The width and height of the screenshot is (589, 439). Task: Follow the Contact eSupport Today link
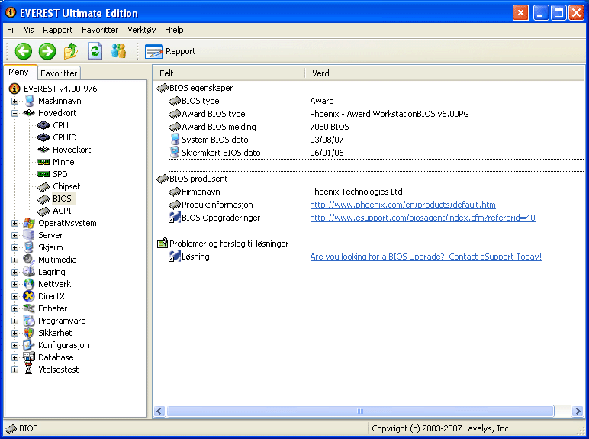click(426, 257)
